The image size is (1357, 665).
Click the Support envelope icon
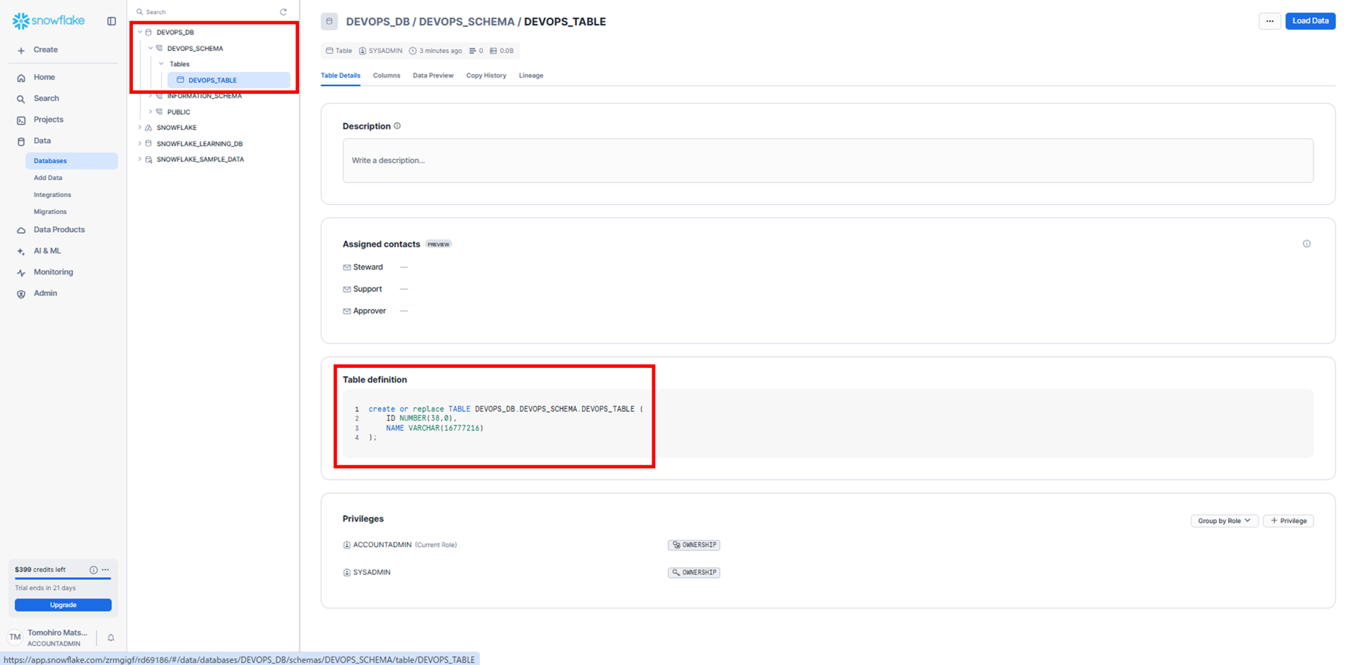[x=347, y=289]
